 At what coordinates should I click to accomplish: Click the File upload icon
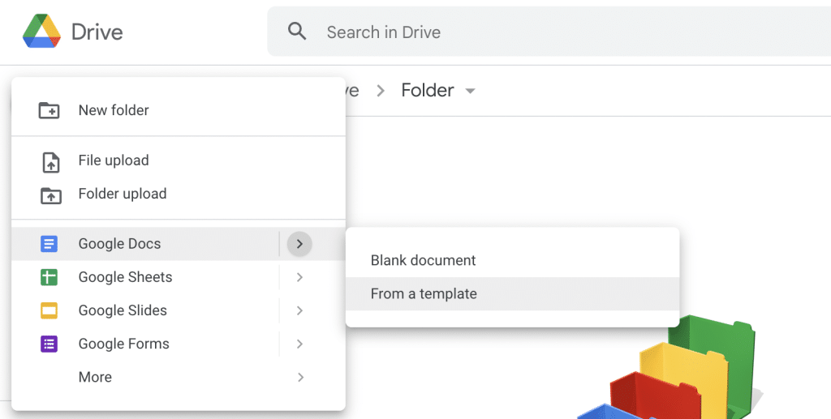pos(51,162)
